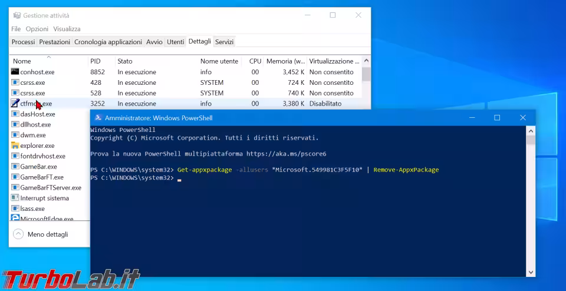The width and height of the screenshot is (566, 291).
Task: Click the lsass.exe process icon
Action: pyautogui.click(x=15, y=209)
